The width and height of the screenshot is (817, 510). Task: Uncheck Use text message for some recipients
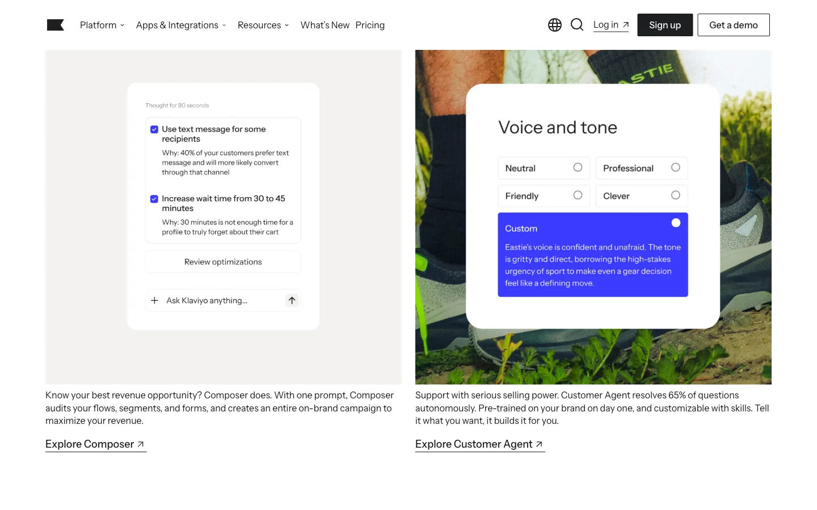154,129
